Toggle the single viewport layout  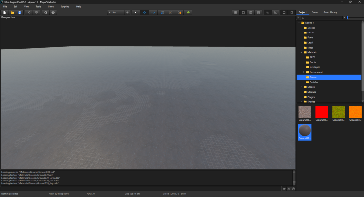(244, 12)
